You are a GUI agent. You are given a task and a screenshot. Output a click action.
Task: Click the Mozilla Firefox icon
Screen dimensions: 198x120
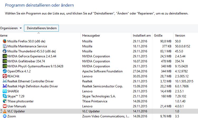point(4,41)
